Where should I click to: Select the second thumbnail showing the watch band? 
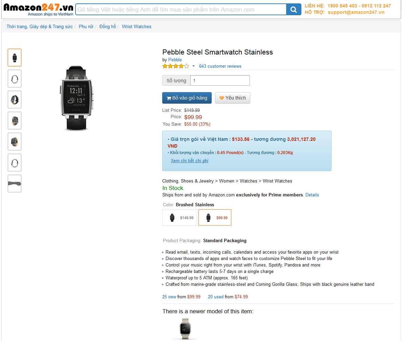[15, 79]
